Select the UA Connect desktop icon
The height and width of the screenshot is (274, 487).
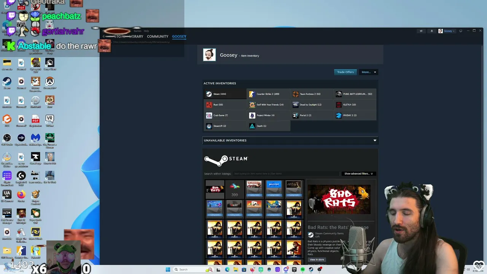coord(7,196)
